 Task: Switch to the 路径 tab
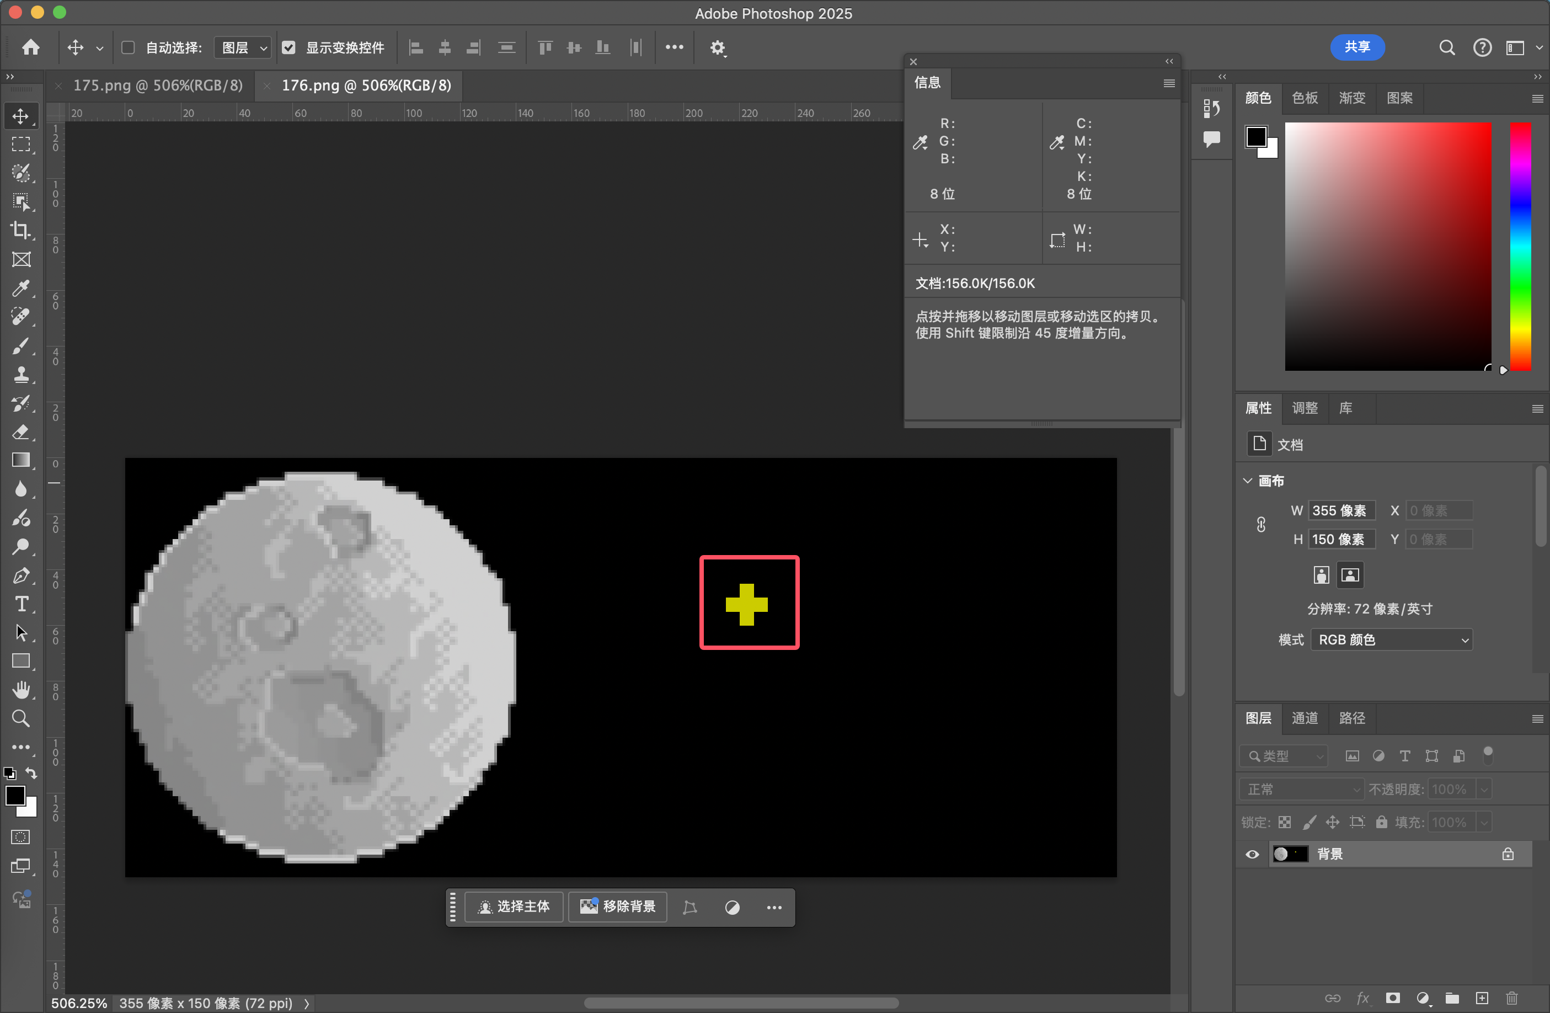1351,718
